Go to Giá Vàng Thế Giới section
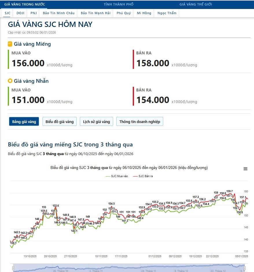The image size is (254, 272). (x=196, y=4)
